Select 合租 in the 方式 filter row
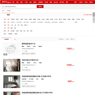The height and width of the screenshot is (95, 95). click(x=15, y=28)
